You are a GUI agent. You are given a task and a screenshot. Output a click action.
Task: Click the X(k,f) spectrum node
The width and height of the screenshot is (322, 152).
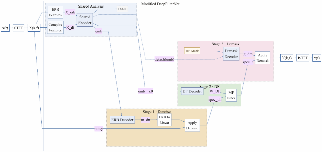tap(34, 28)
